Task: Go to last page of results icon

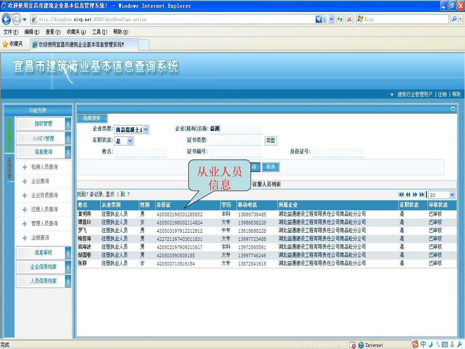Action: [422, 194]
